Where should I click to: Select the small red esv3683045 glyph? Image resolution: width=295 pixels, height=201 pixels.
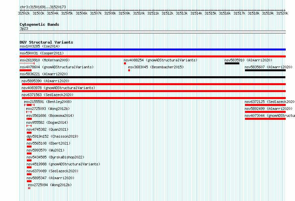[129, 70]
